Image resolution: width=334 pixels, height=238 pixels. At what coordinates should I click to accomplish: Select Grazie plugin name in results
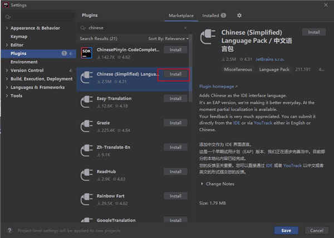pyautogui.click(x=104, y=123)
